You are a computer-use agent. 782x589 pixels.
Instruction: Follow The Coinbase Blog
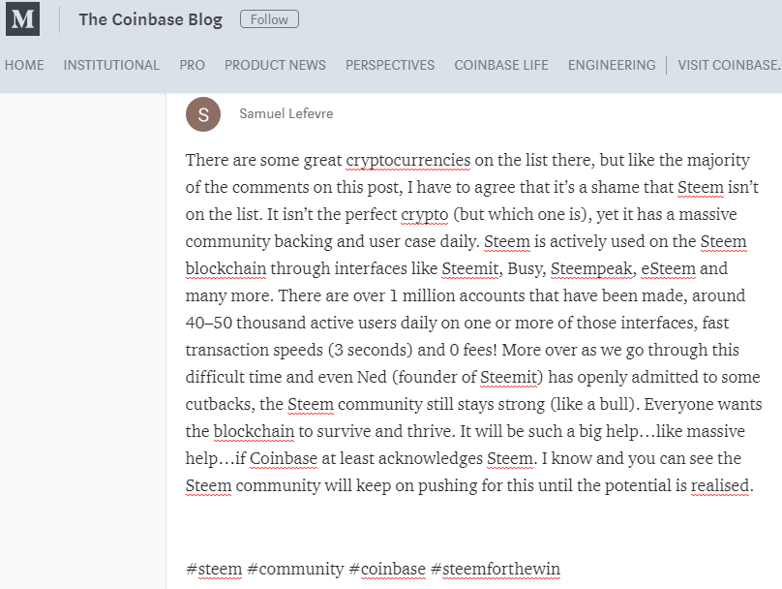coord(269,19)
